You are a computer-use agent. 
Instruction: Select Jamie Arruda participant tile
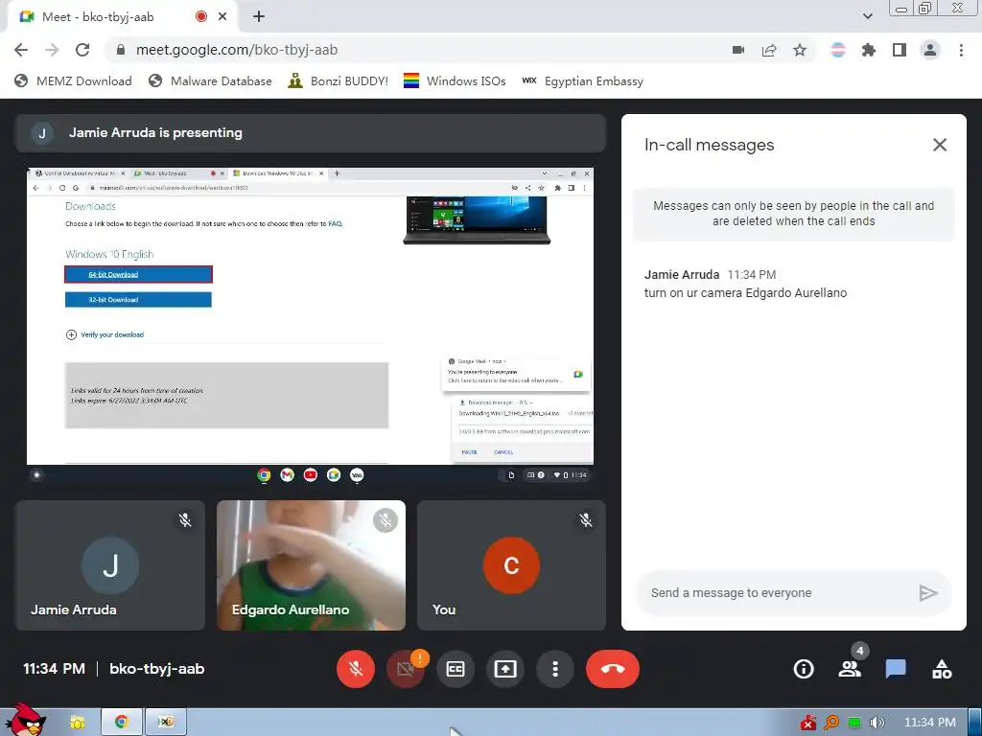(x=110, y=565)
